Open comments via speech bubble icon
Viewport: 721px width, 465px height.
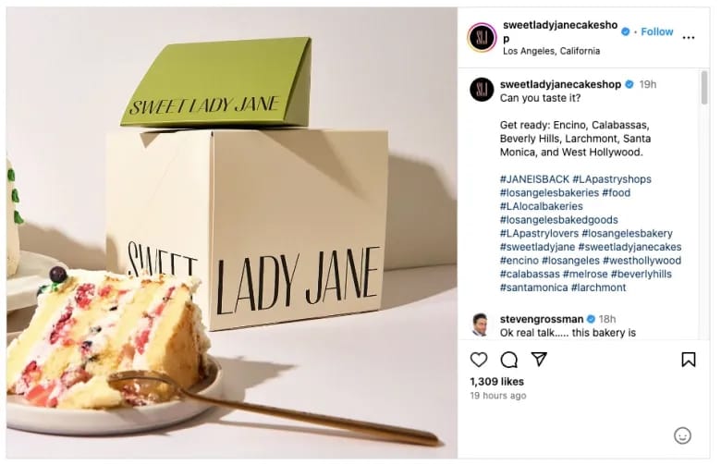point(509,360)
